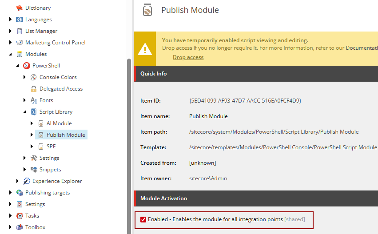Collapse the PowerShell node
The height and width of the screenshot is (234, 378).
pos(17,66)
